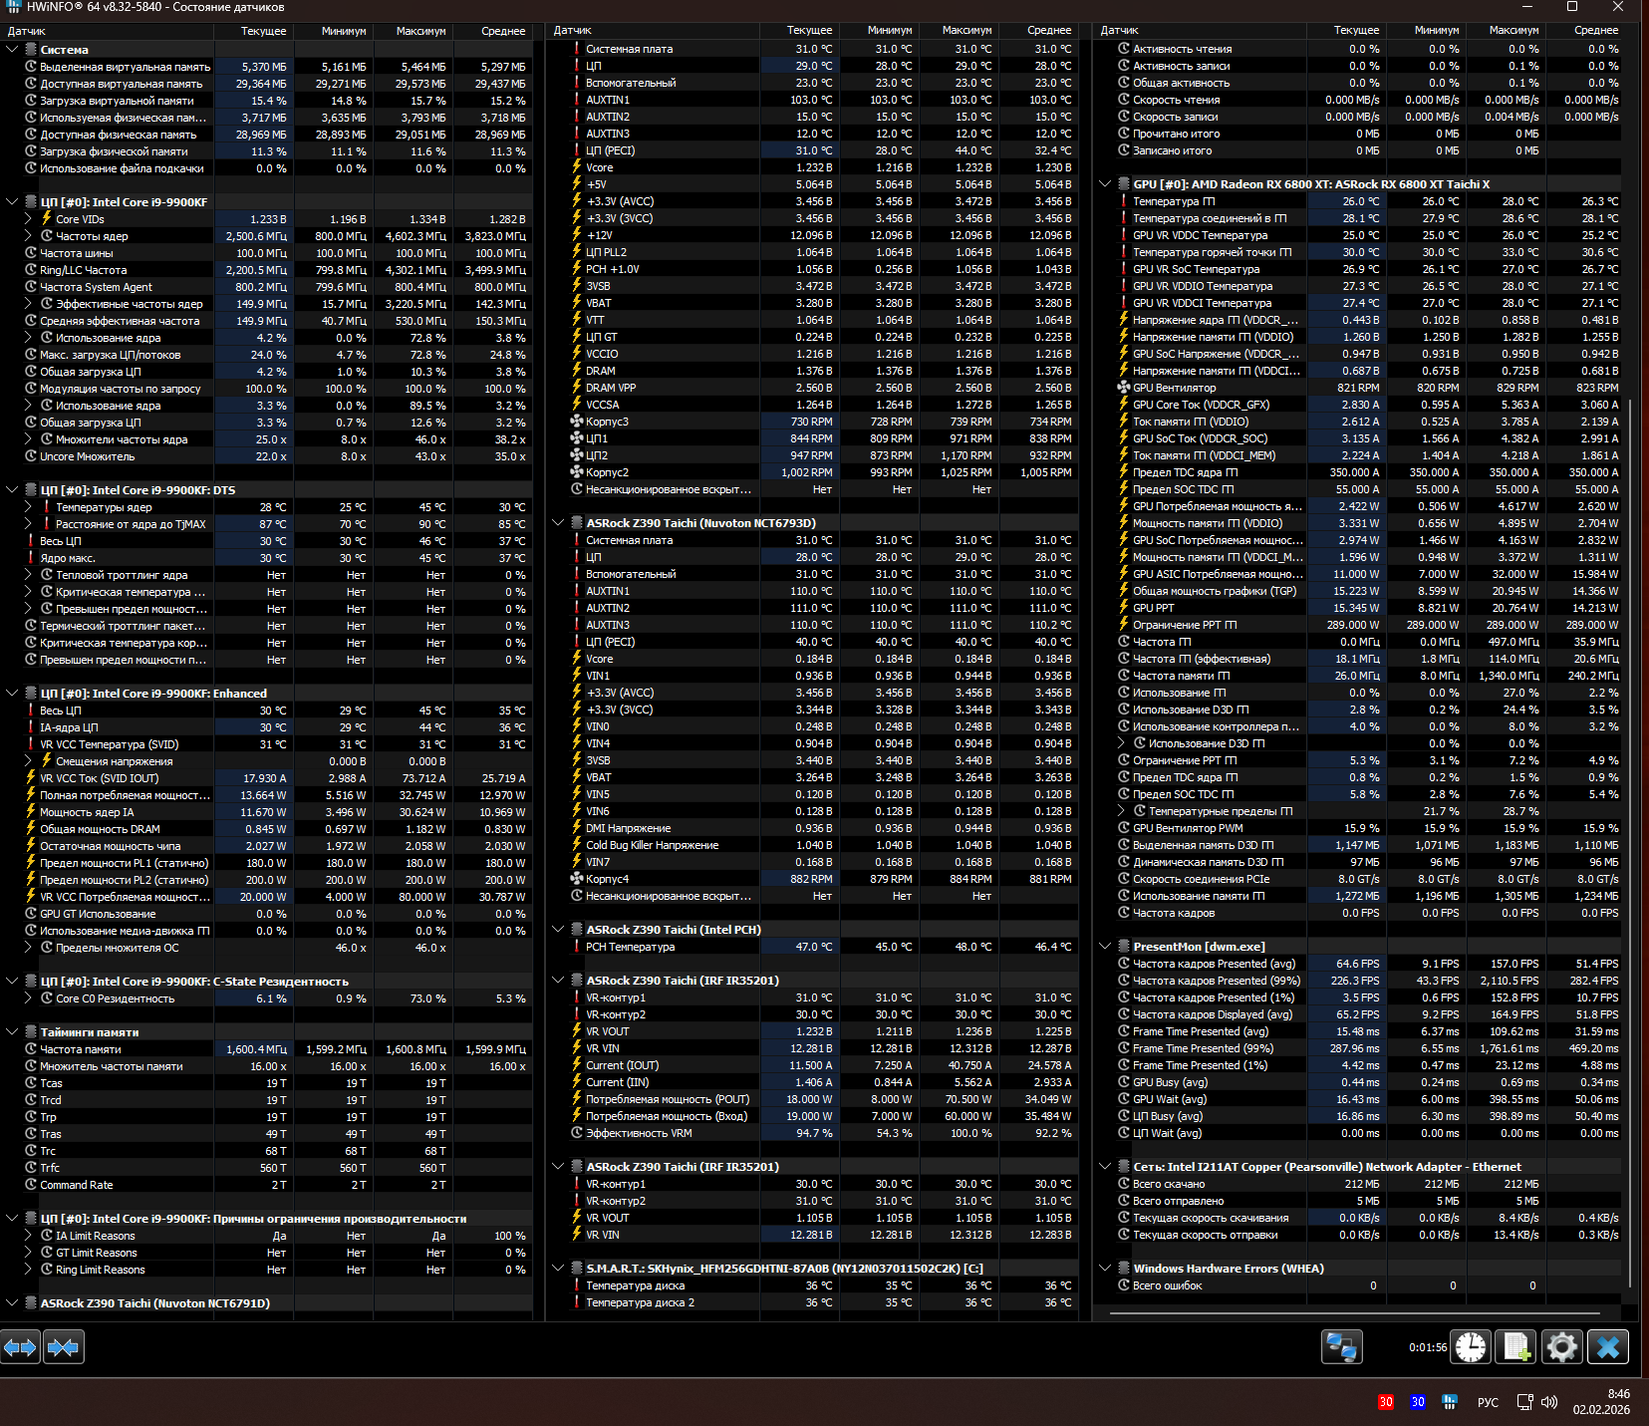The height and width of the screenshot is (1426, 1649).
Task: Expand the Core C0 Резидентность row
Action: (29, 998)
